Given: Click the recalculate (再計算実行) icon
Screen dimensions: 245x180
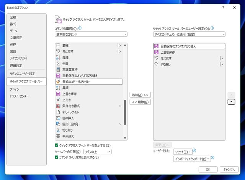Looking at the screenshot, I should (58, 69).
